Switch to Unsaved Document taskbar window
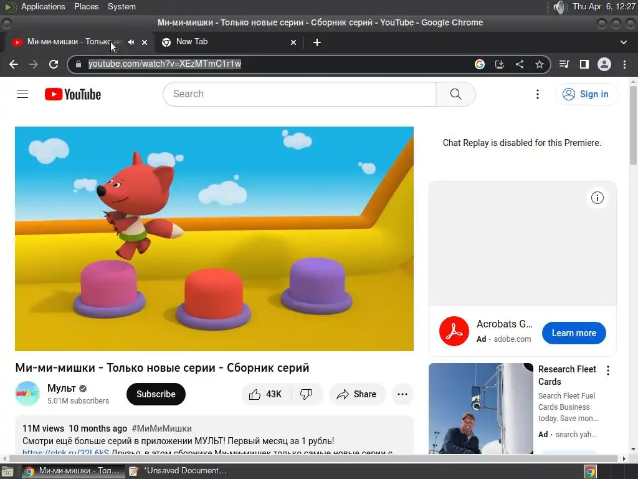 [x=179, y=471]
